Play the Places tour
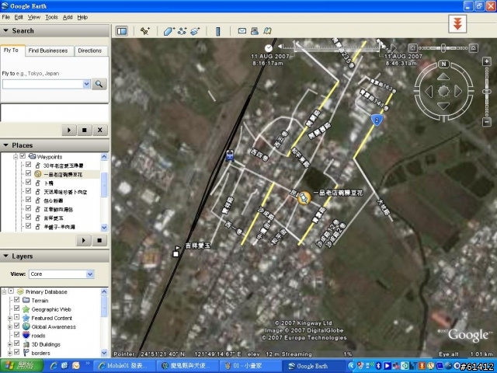 [84, 240]
